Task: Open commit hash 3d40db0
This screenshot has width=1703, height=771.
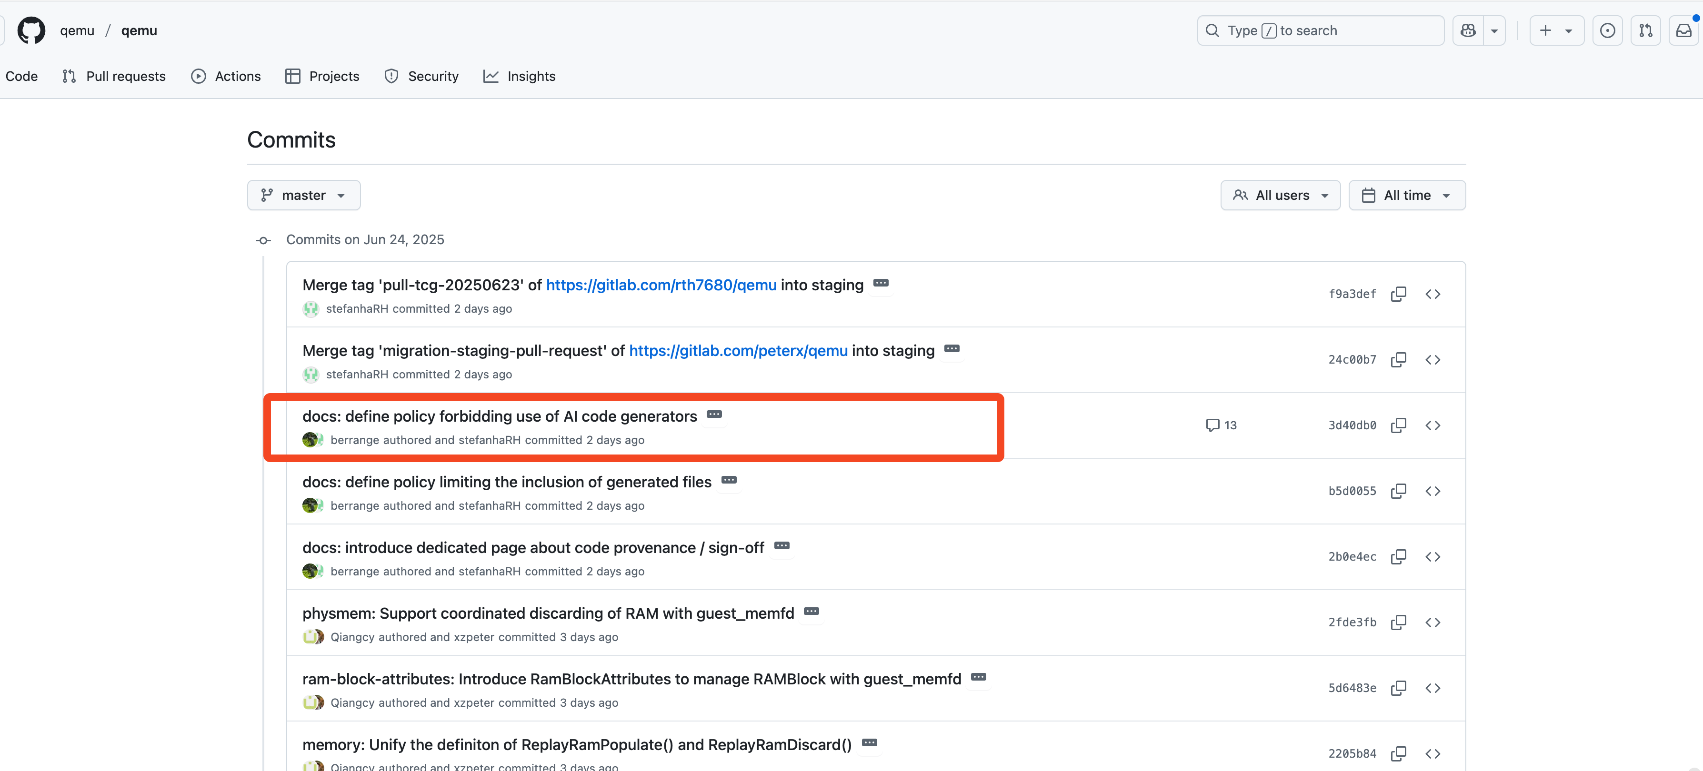Action: 1352,425
